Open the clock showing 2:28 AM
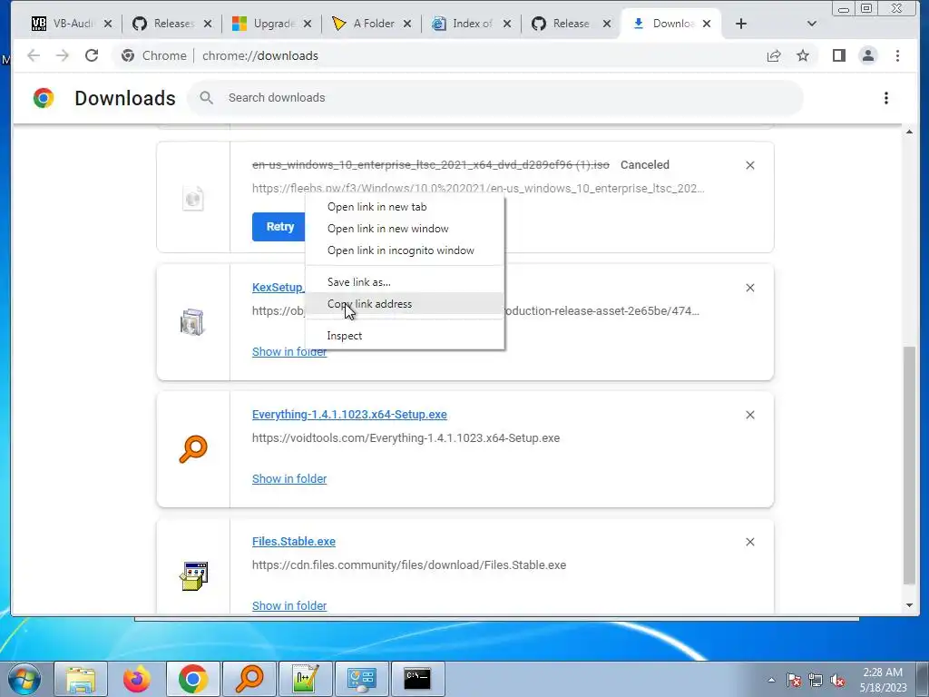 pyautogui.click(x=883, y=680)
